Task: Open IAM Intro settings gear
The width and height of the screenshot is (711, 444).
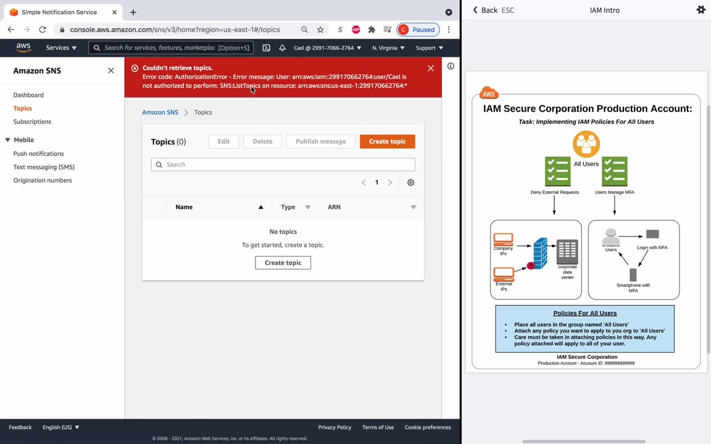Action: coord(701,9)
